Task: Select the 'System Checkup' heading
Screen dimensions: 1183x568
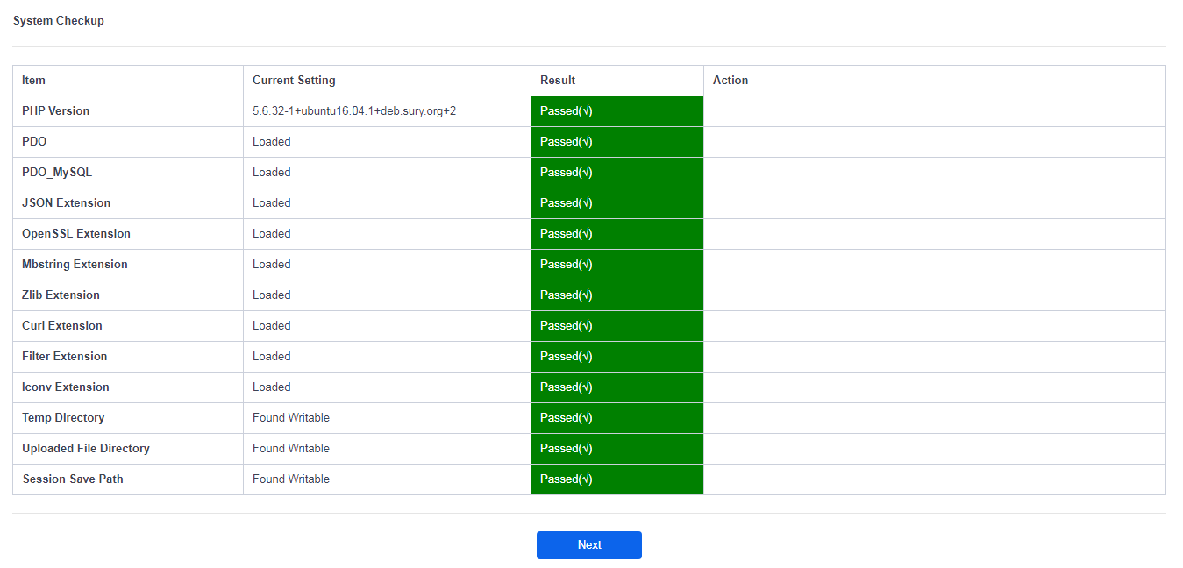Action: point(59,20)
